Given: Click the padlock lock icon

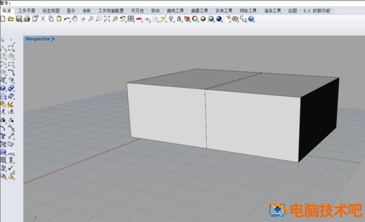Looking at the screenshot, I should coord(179,19).
